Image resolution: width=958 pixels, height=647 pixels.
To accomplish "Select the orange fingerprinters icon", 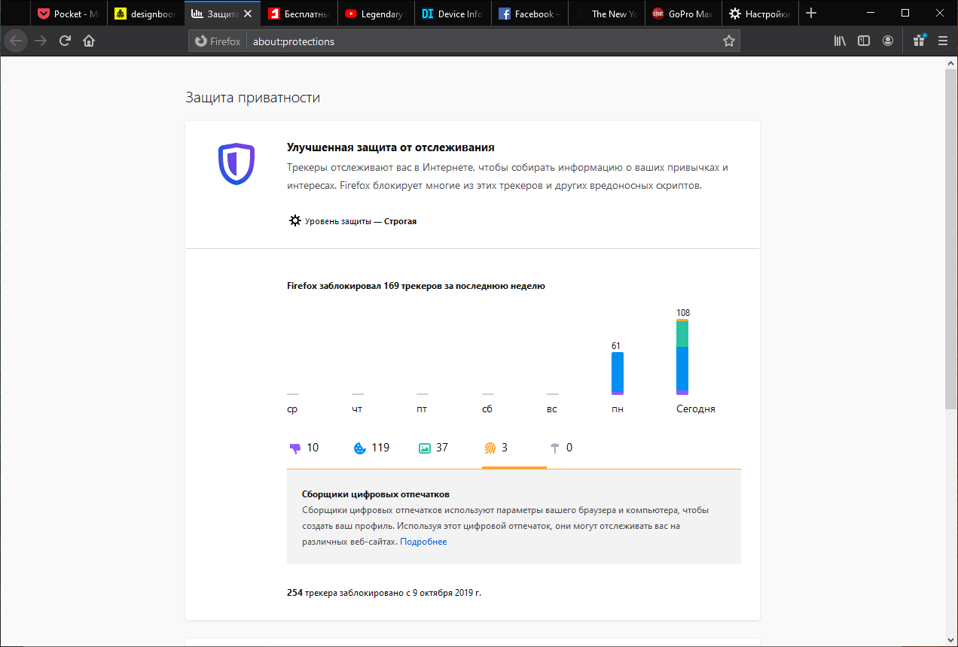I will 490,447.
